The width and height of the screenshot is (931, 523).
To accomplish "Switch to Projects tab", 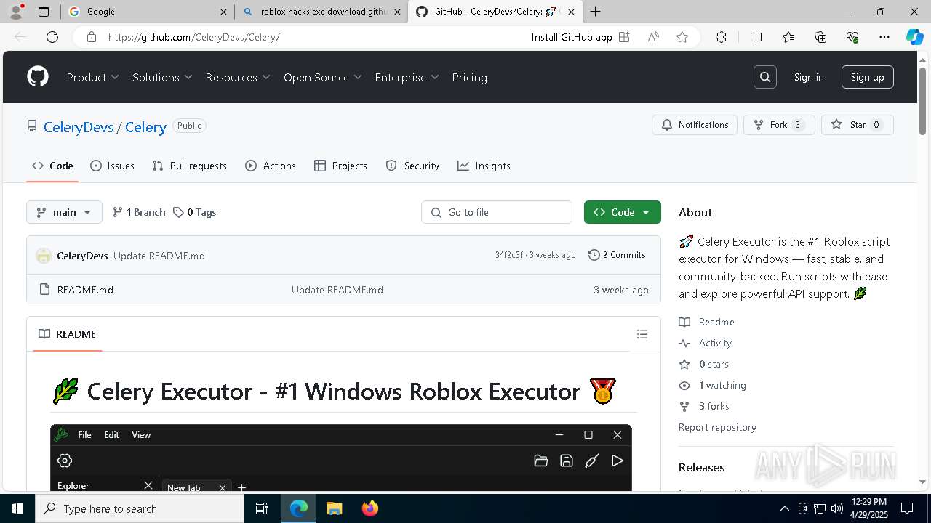I will point(340,166).
